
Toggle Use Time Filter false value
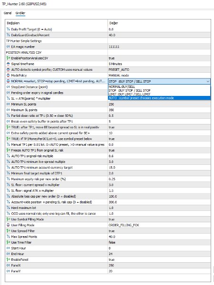159,242
